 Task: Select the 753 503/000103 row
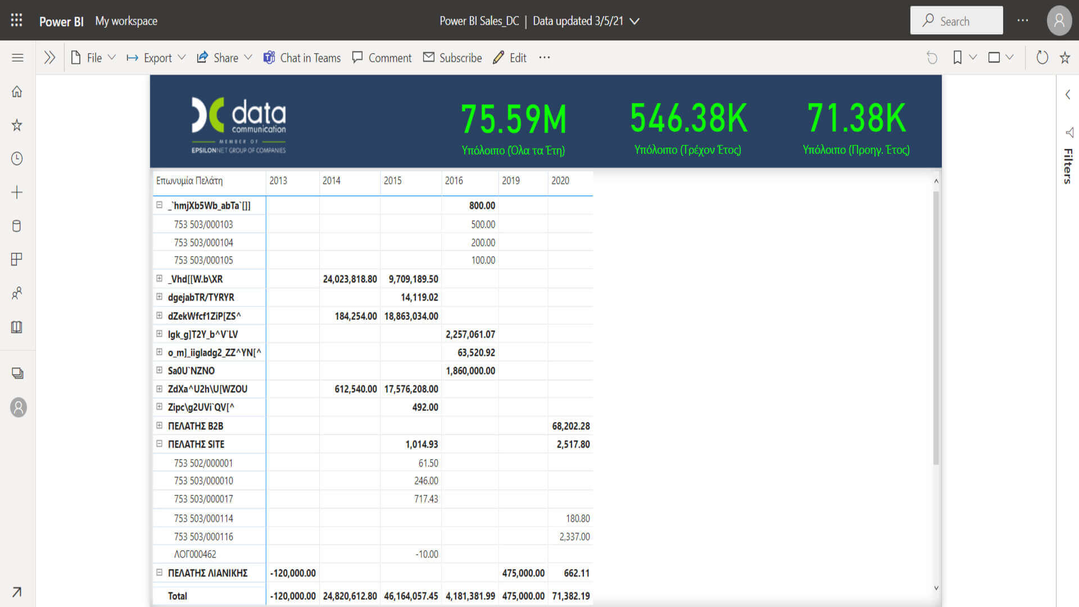tap(203, 224)
